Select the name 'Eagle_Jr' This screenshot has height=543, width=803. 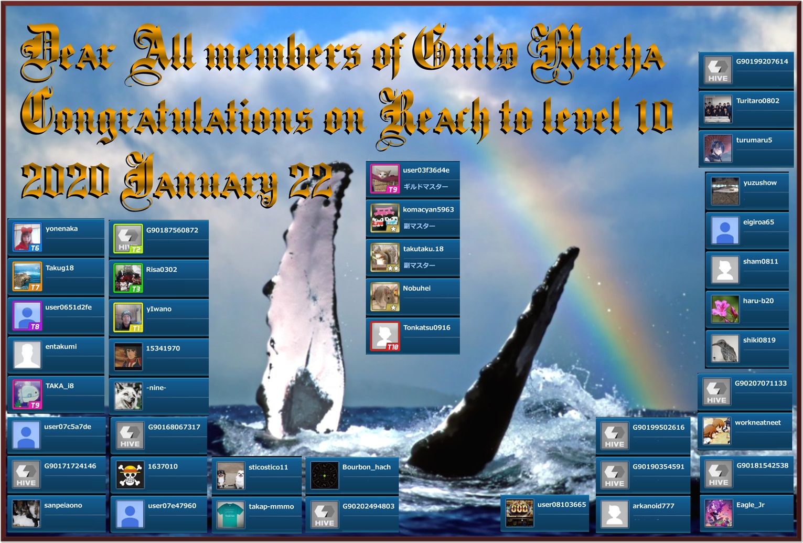[750, 505]
